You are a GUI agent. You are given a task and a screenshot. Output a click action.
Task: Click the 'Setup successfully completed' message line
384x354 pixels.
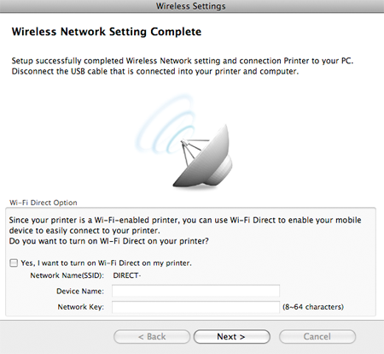click(x=183, y=61)
